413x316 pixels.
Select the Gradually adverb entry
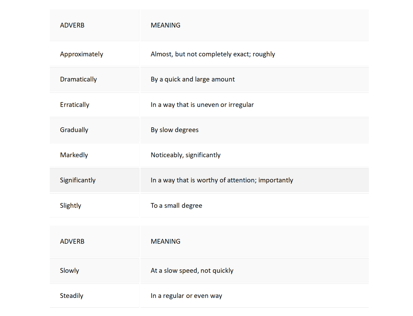(74, 130)
